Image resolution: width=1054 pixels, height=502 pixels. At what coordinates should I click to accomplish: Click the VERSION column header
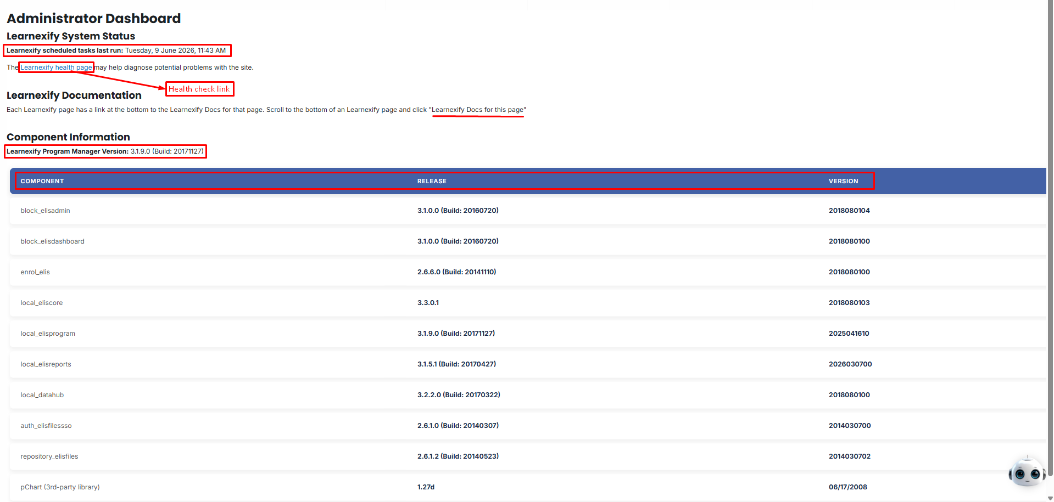tap(843, 181)
